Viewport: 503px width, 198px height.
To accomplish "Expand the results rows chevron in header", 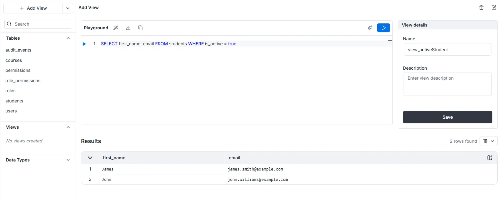I will [90, 158].
